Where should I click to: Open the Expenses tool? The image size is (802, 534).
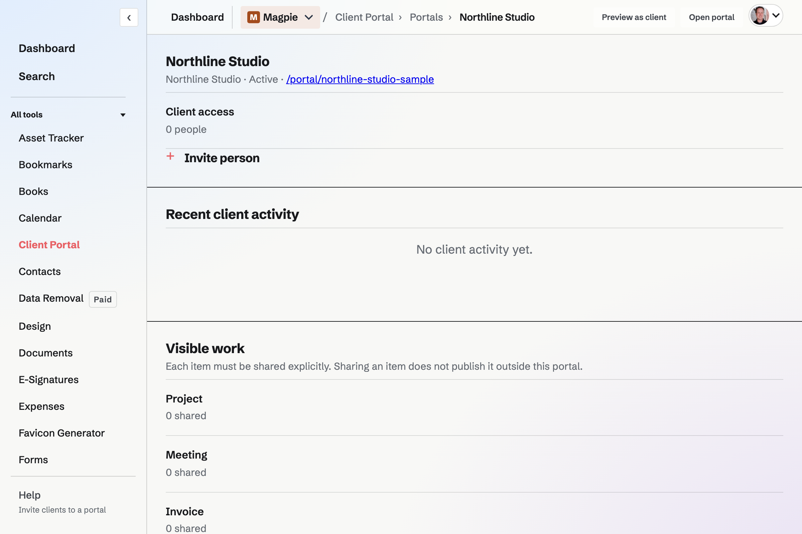(41, 406)
